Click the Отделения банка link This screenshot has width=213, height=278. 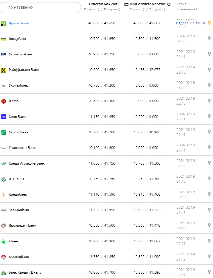190,23
